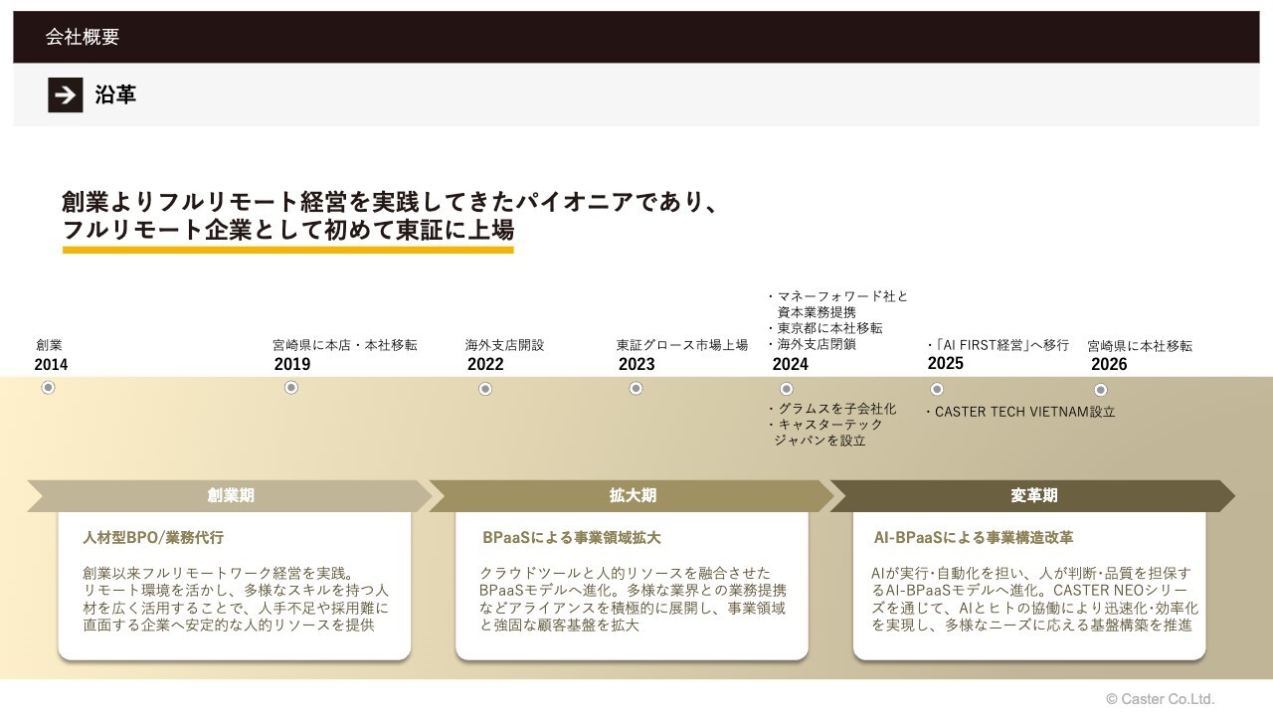
Task: Click the BPaaSによる事業領域拡大 card heading
Action: [572, 537]
